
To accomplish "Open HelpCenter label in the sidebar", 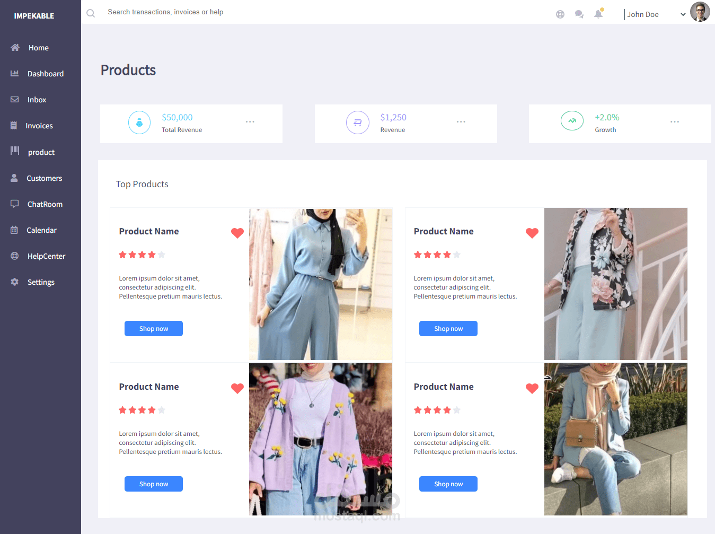I will (x=47, y=256).
